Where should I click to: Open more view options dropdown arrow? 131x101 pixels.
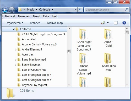point(108,23)
